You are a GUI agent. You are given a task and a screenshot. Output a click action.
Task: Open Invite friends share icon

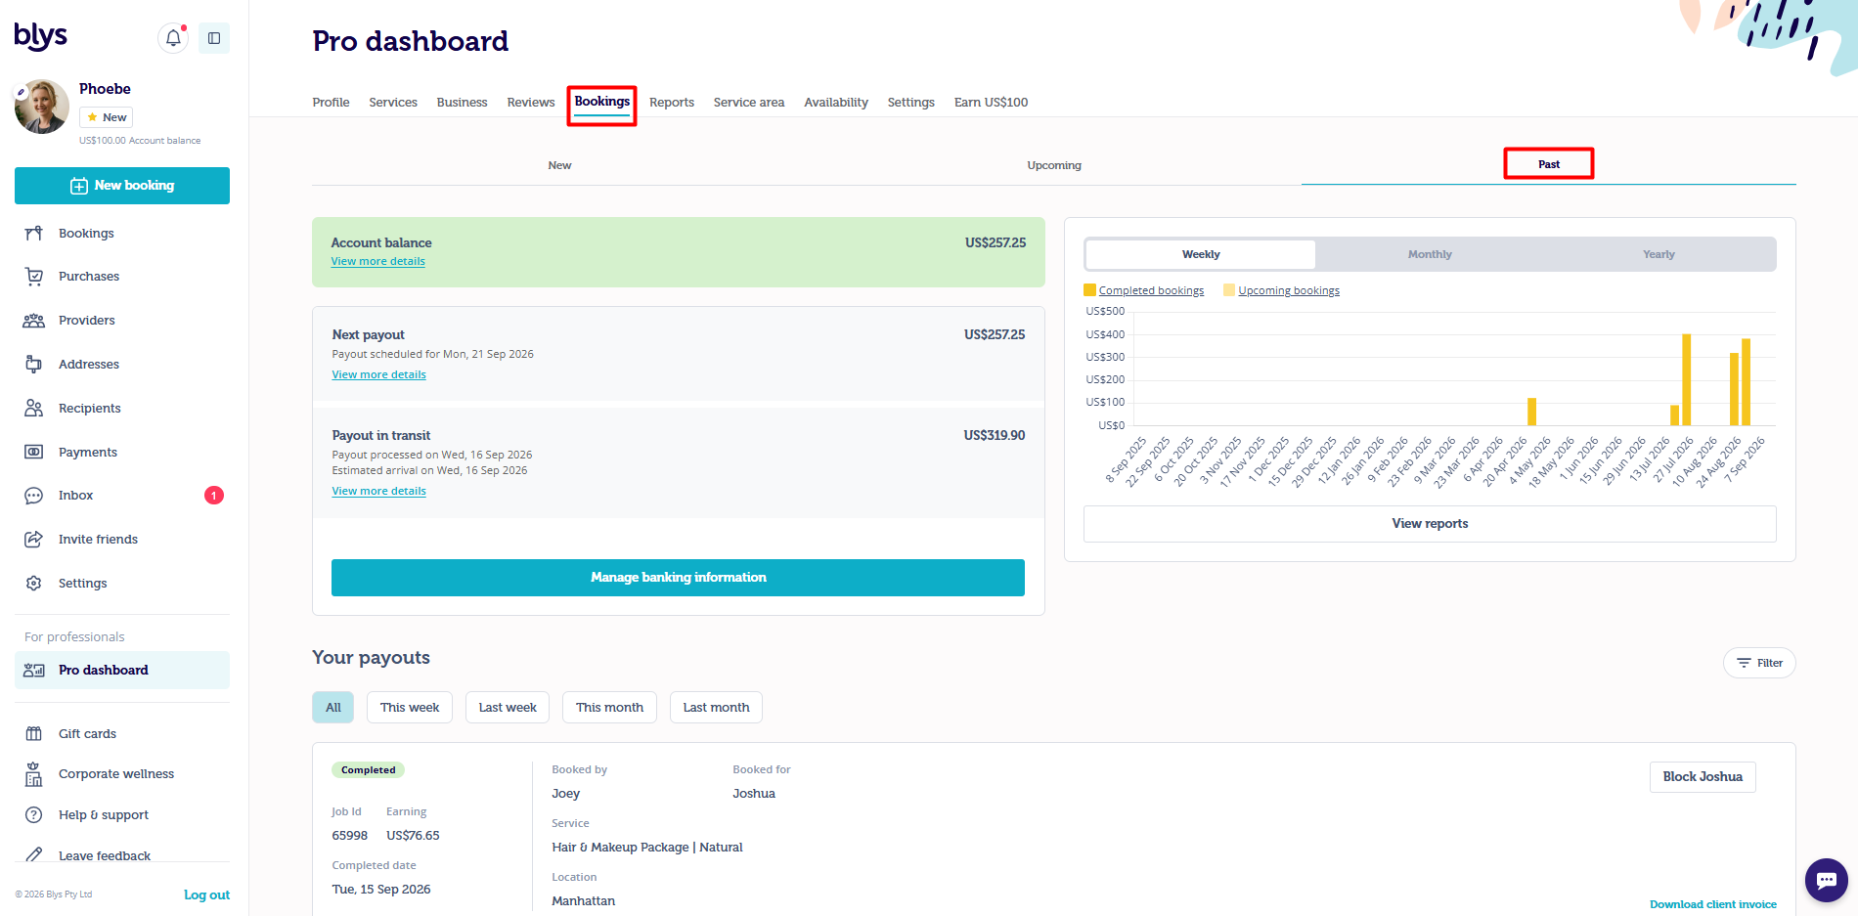(x=34, y=540)
